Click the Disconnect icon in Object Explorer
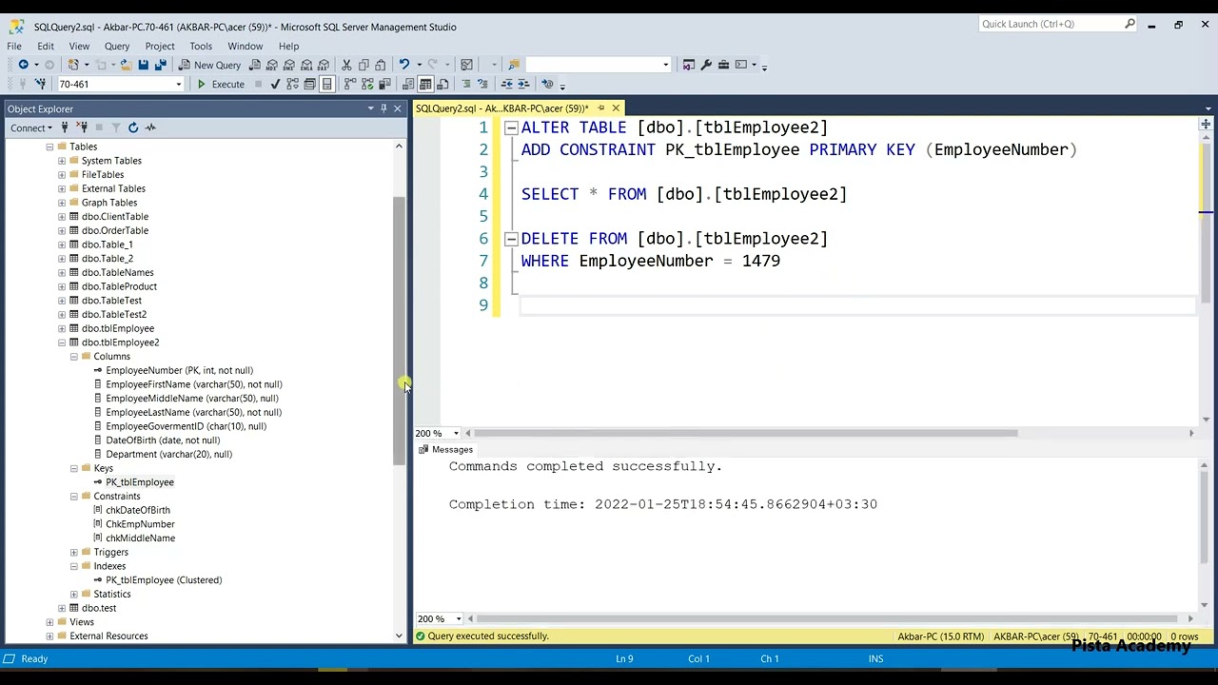This screenshot has height=685, width=1218. tap(82, 127)
